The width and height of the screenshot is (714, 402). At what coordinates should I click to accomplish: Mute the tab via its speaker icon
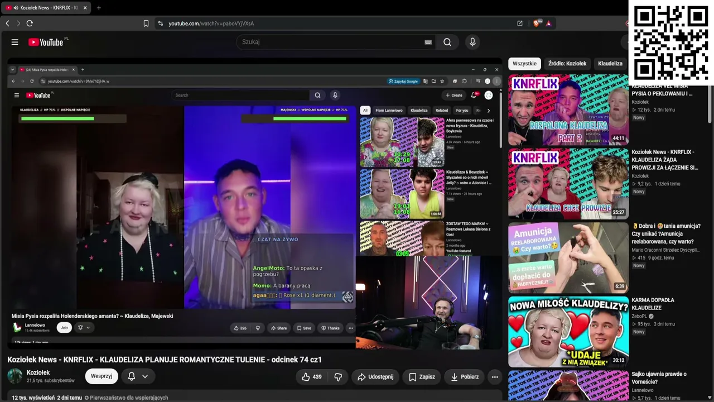15,8
